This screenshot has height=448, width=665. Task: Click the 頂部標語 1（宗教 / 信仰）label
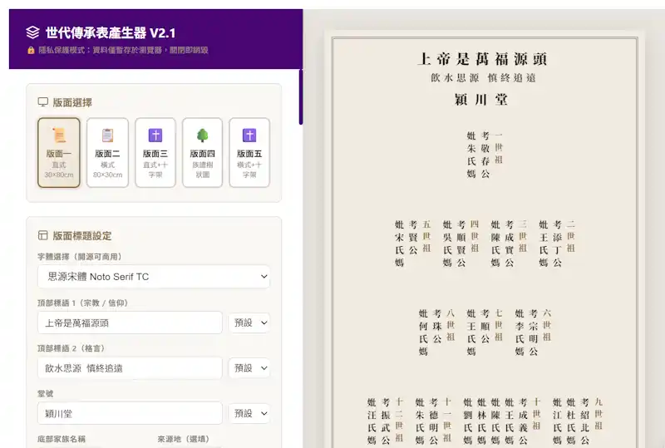click(82, 303)
